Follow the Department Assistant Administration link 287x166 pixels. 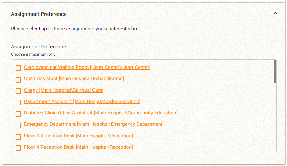point(82,101)
